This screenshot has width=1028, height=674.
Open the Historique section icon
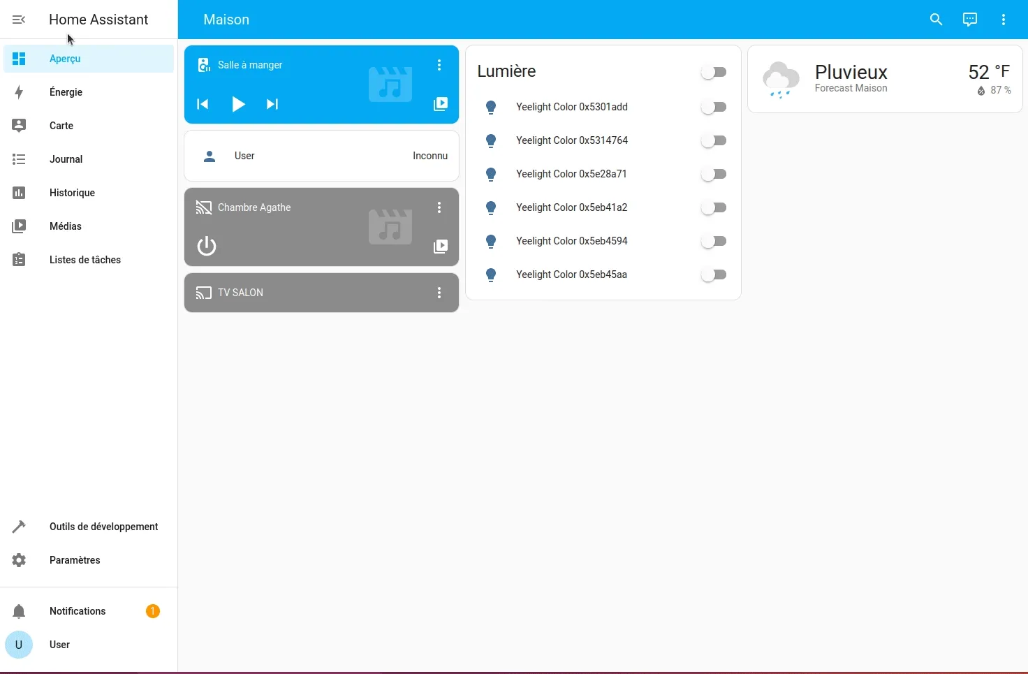(19, 192)
